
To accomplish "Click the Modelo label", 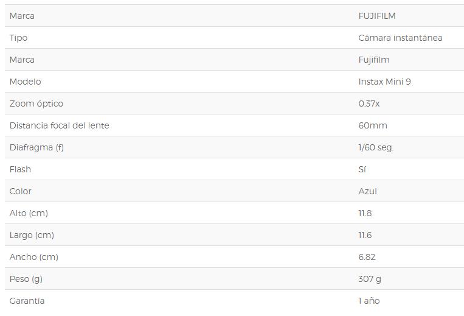I will click(x=25, y=82).
